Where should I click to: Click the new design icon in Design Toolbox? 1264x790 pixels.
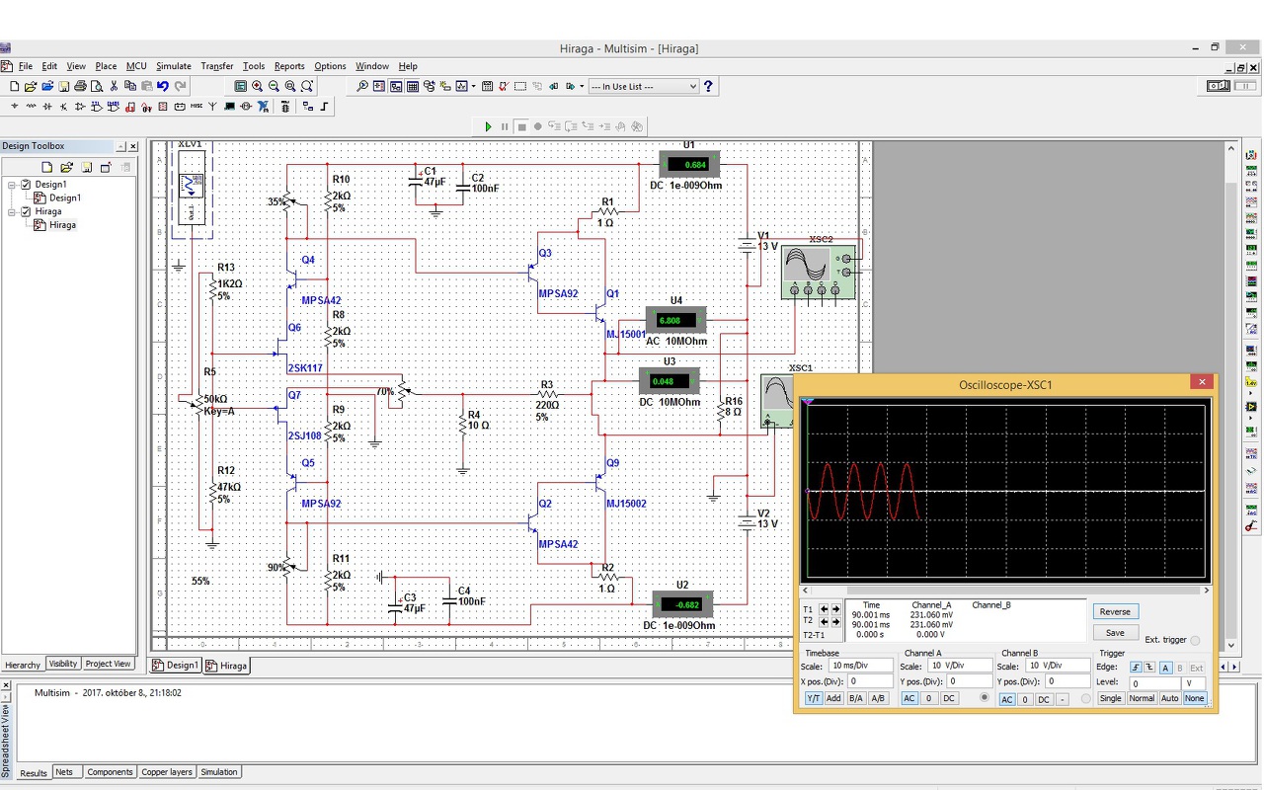47,168
